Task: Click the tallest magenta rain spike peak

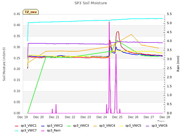Action: [x=109, y=22]
